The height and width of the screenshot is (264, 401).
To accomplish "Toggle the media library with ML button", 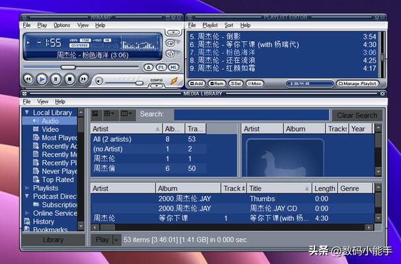I will tap(174, 67).
